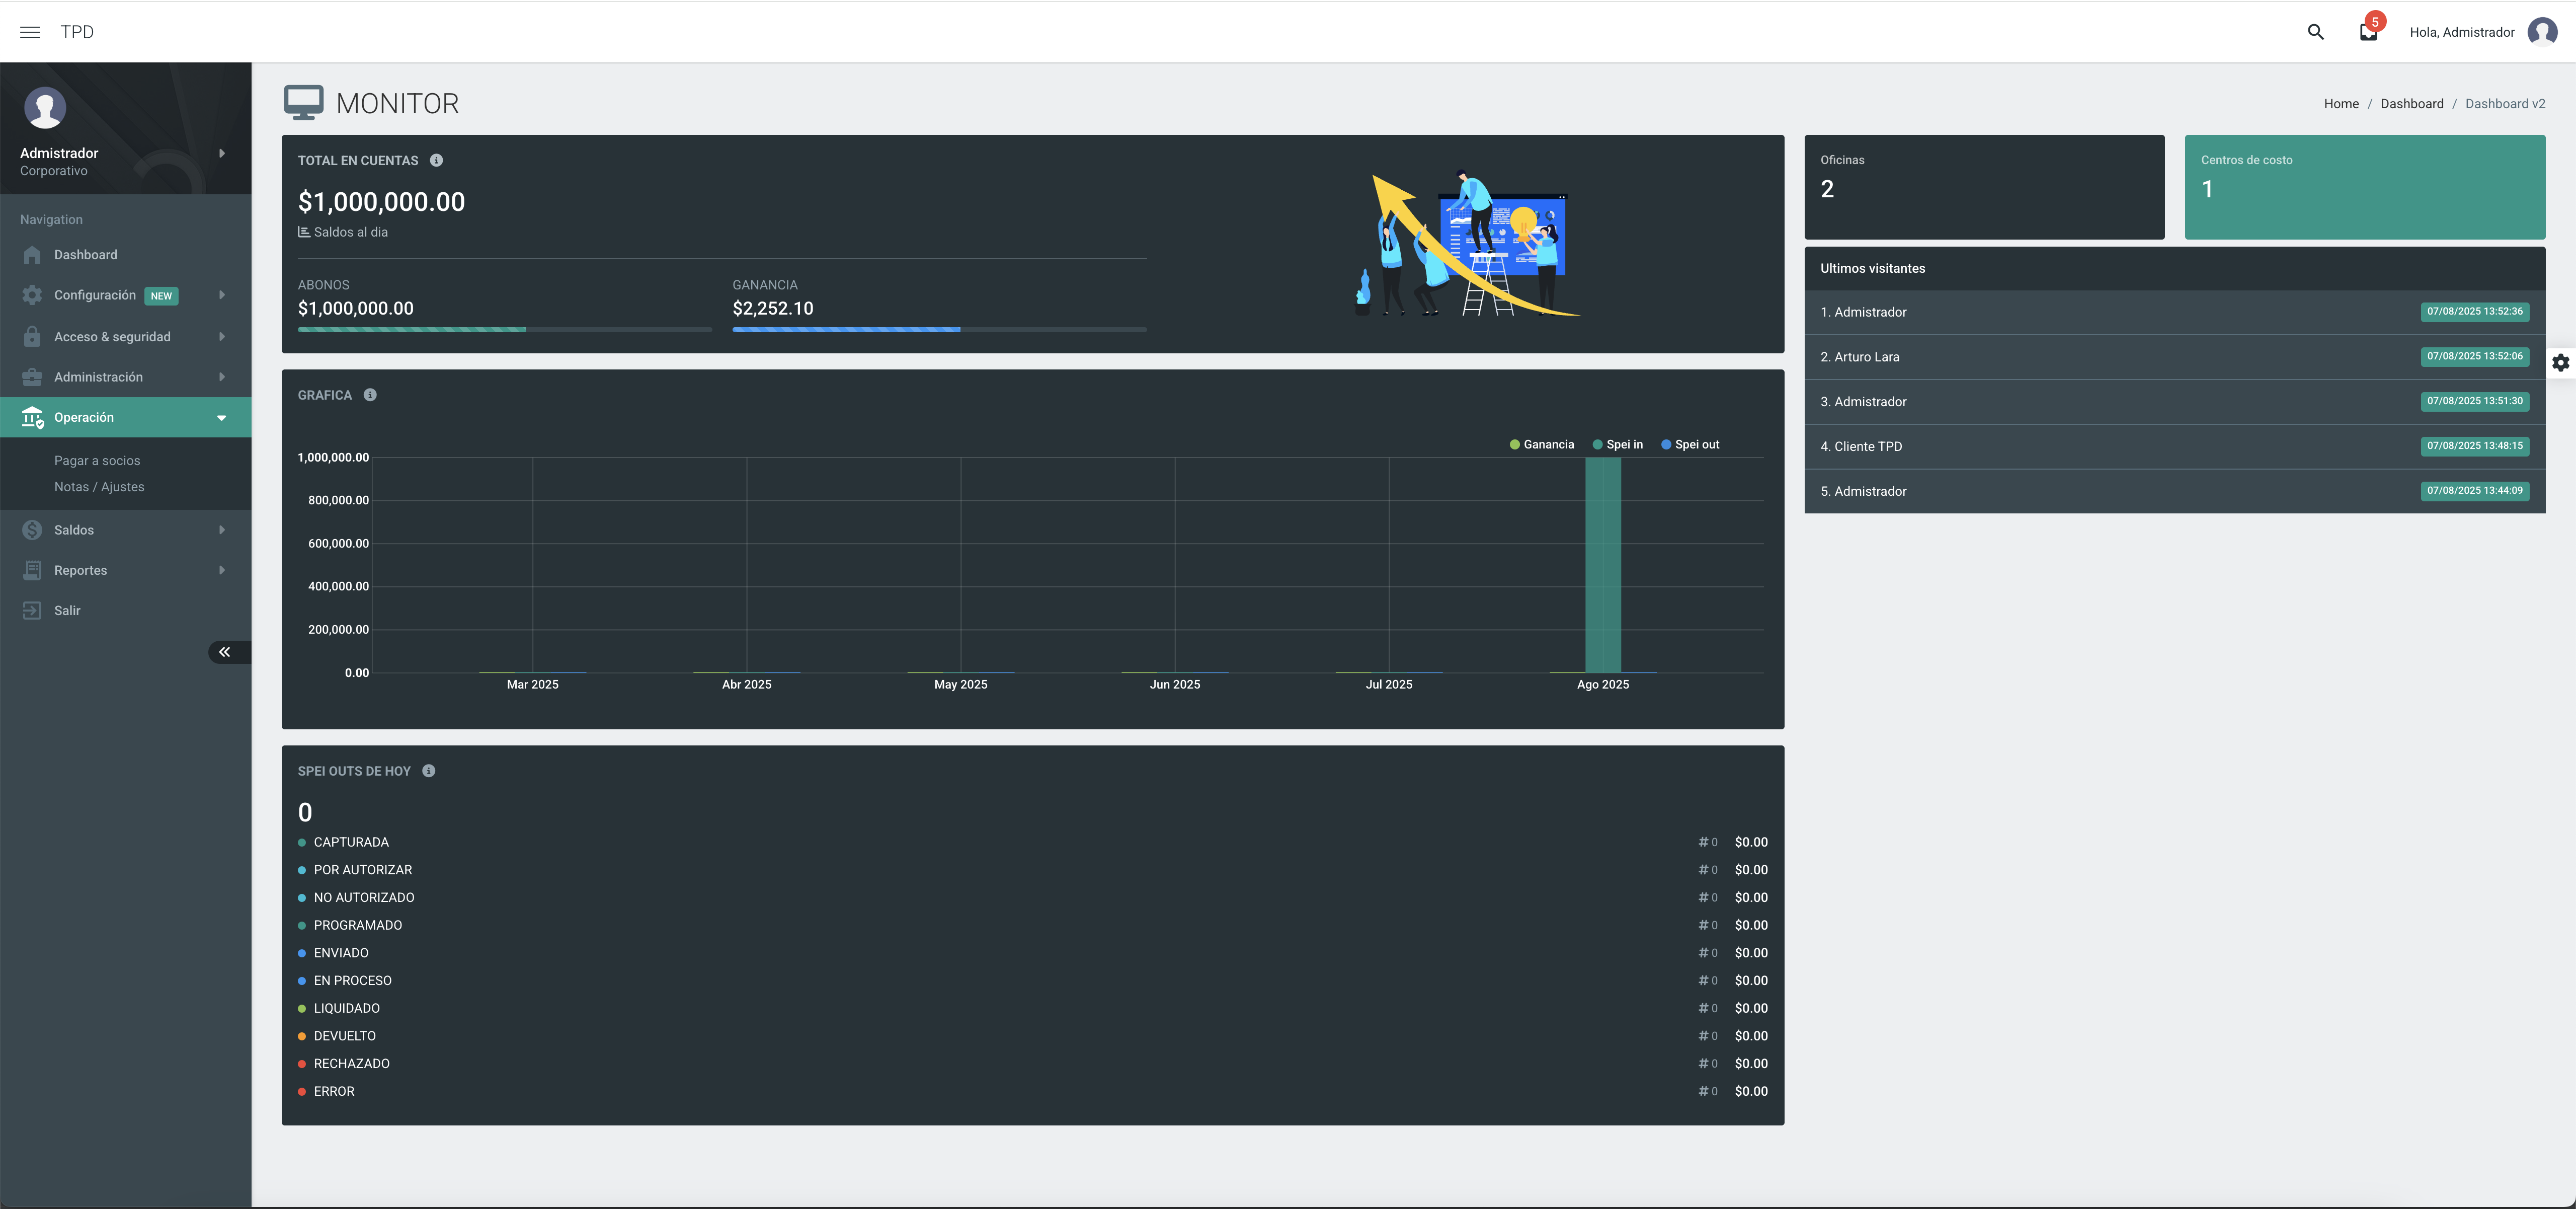2576x1209 pixels.
Task: Open the hamburger menu icon
Action: point(30,32)
